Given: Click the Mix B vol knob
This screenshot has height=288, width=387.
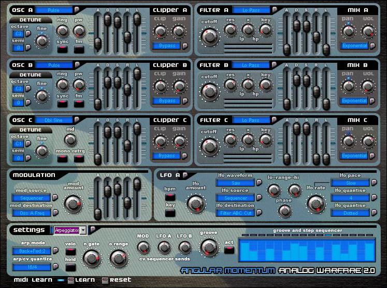Looking at the screenshot, I should 368,86.
